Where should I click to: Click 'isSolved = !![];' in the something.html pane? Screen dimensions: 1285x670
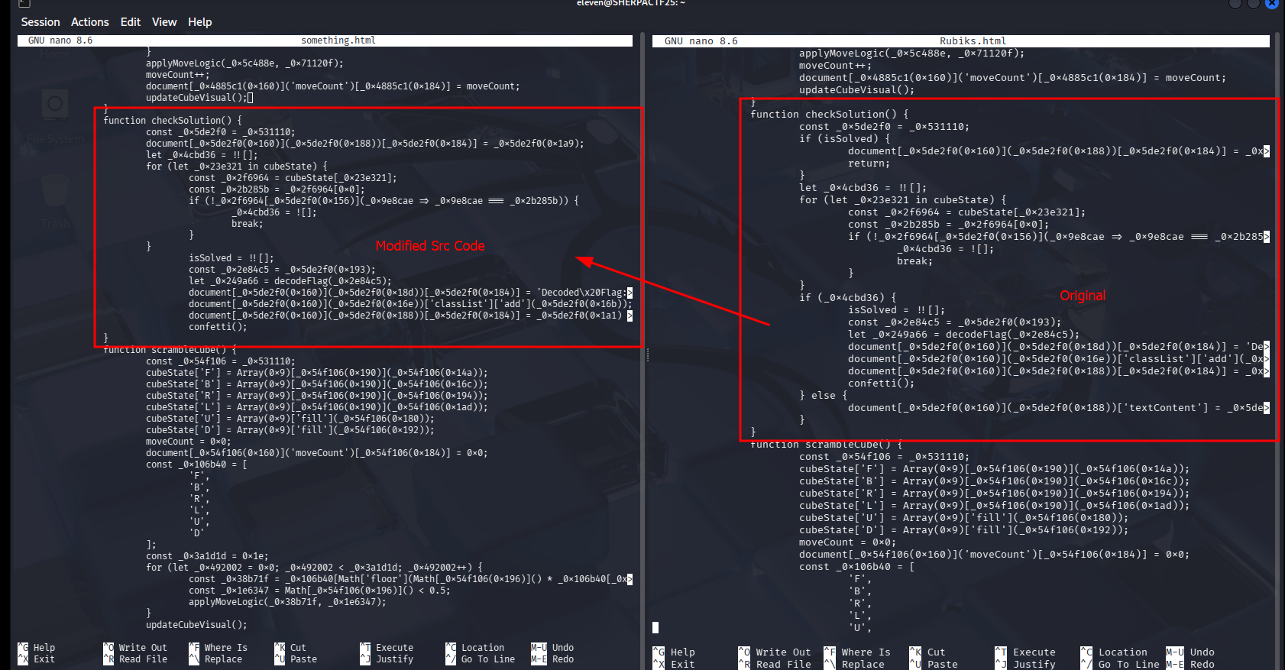[231, 258]
